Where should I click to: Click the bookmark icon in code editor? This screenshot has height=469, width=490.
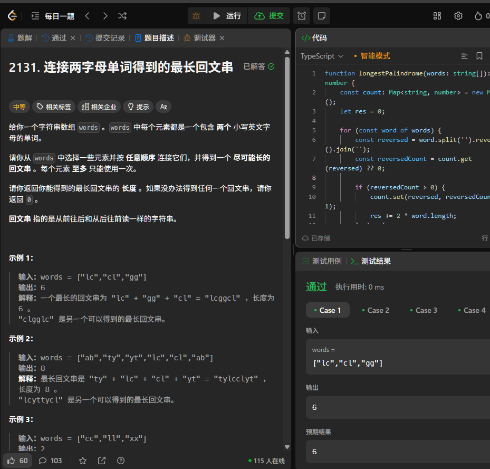tap(479, 56)
